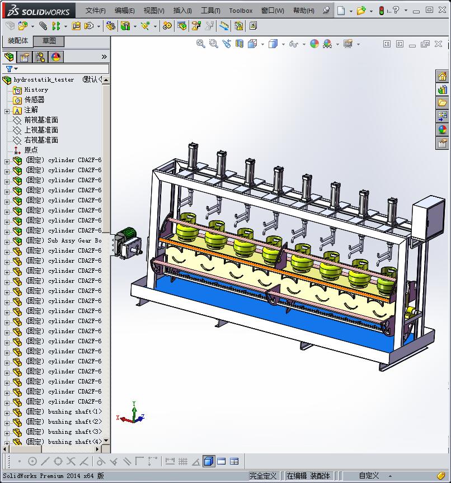Click the Section View icon
Screen dimensions: 451x483
coord(239,44)
